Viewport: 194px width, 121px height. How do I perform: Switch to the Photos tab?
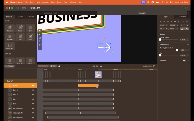click(x=31, y=17)
